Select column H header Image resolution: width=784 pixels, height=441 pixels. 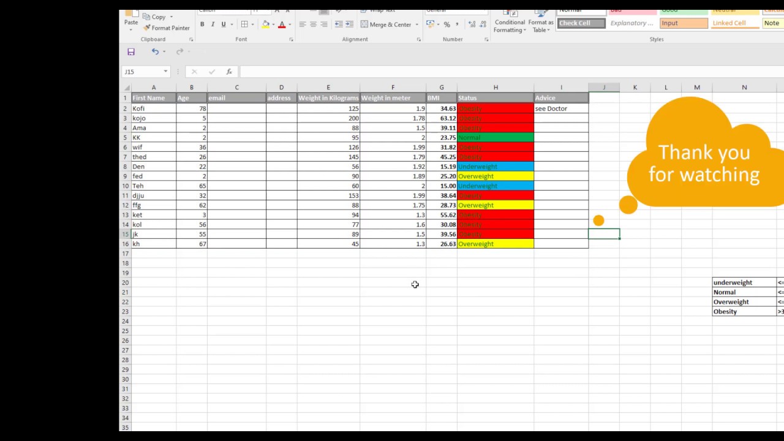(496, 88)
